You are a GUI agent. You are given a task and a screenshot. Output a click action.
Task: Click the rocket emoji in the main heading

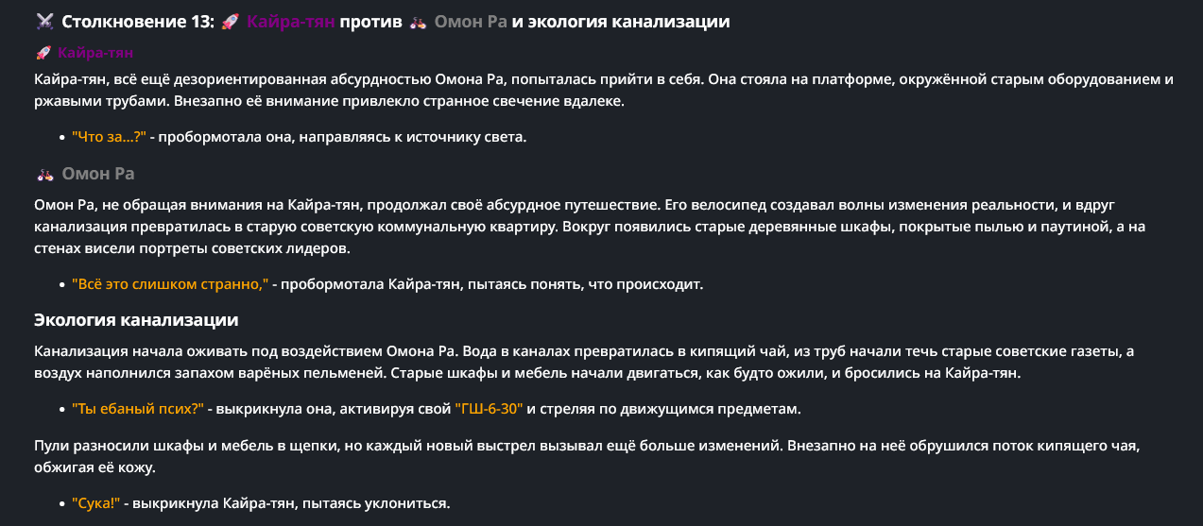[230, 22]
